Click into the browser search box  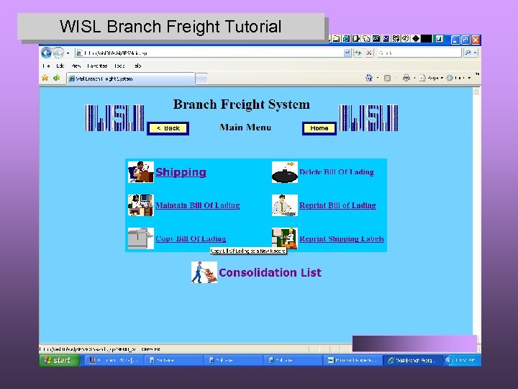tap(419, 53)
